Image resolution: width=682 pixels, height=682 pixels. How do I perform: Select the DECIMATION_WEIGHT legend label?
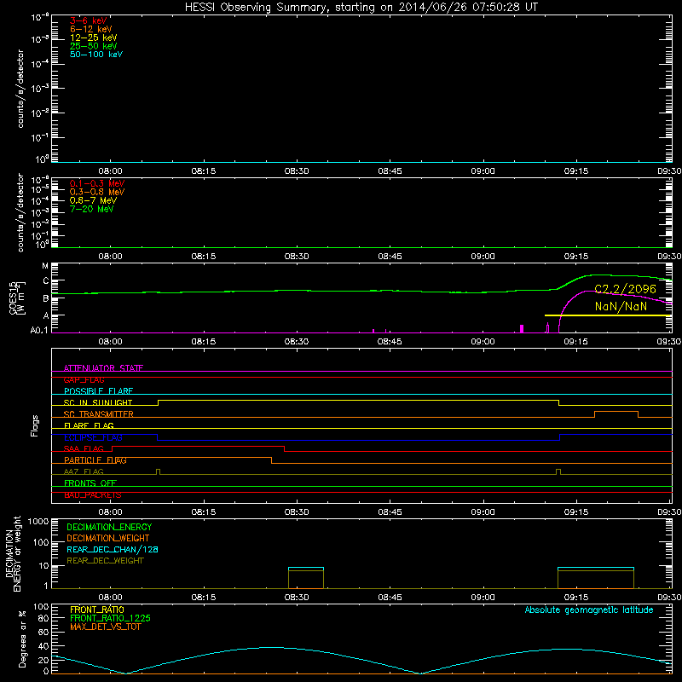pyautogui.click(x=108, y=538)
